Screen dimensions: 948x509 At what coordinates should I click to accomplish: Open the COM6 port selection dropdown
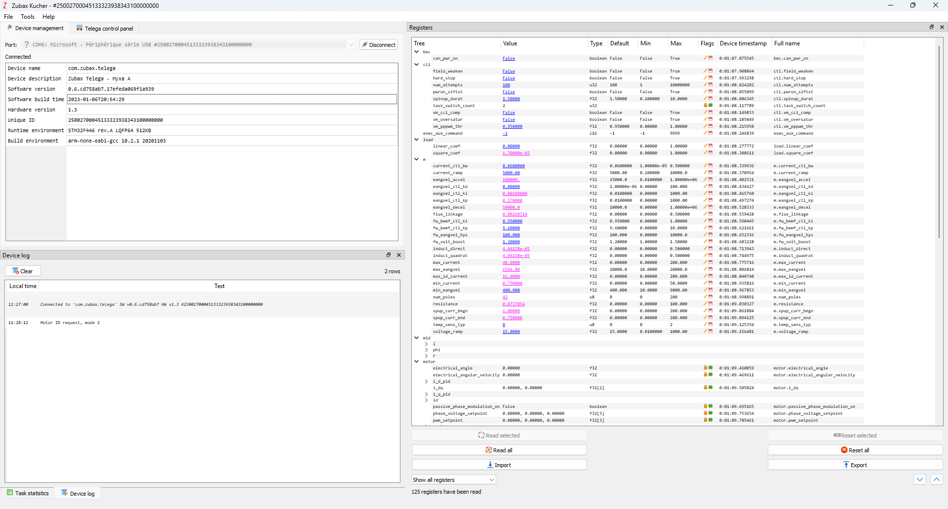351,45
